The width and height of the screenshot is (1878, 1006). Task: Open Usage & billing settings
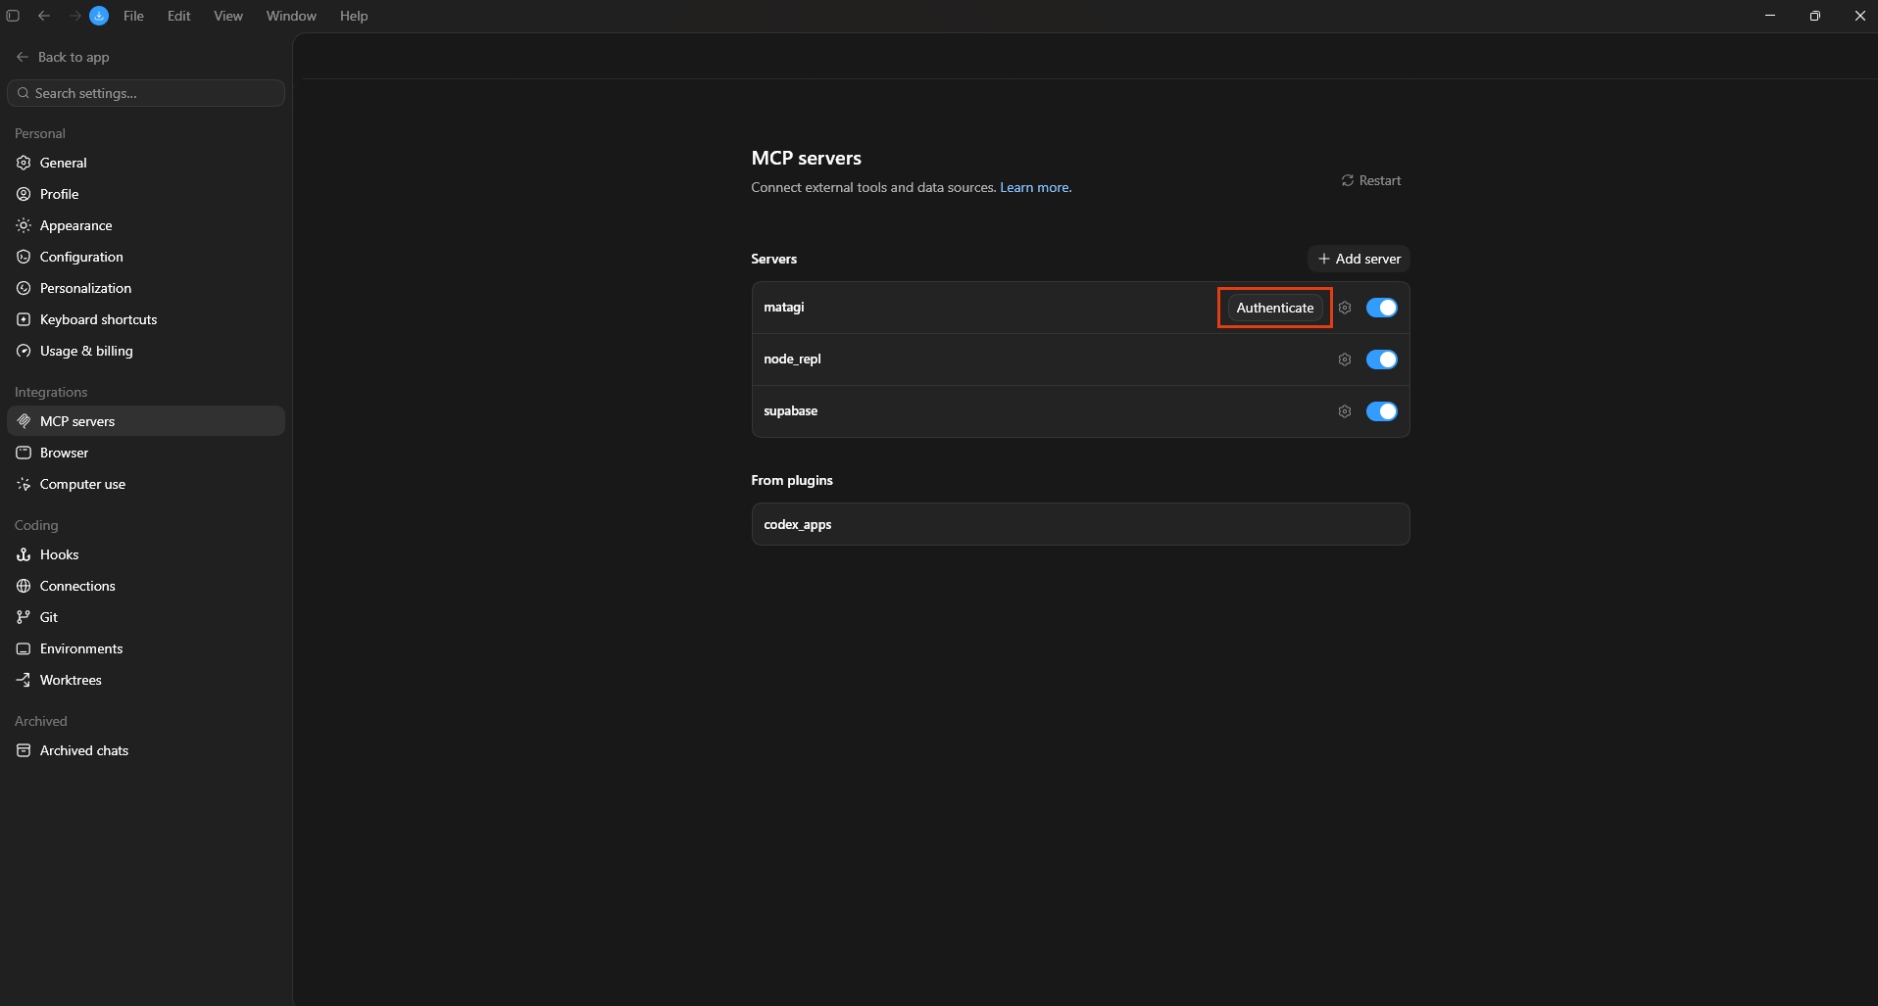(146, 351)
